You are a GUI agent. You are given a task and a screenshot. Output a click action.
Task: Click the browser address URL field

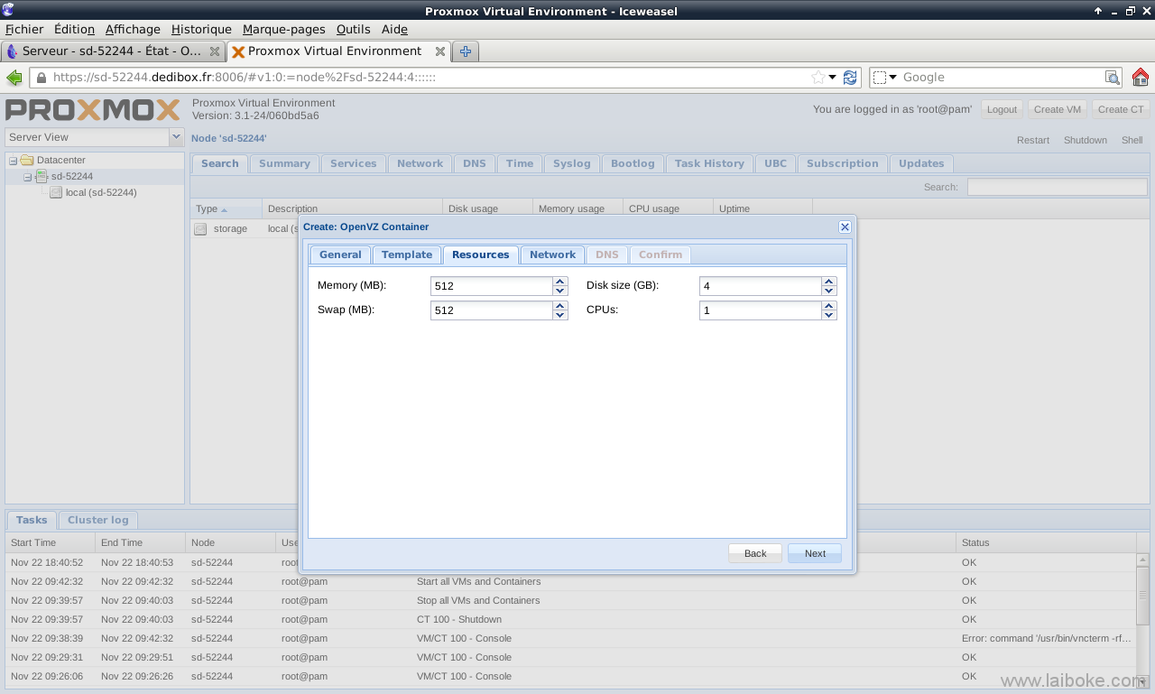click(430, 78)
